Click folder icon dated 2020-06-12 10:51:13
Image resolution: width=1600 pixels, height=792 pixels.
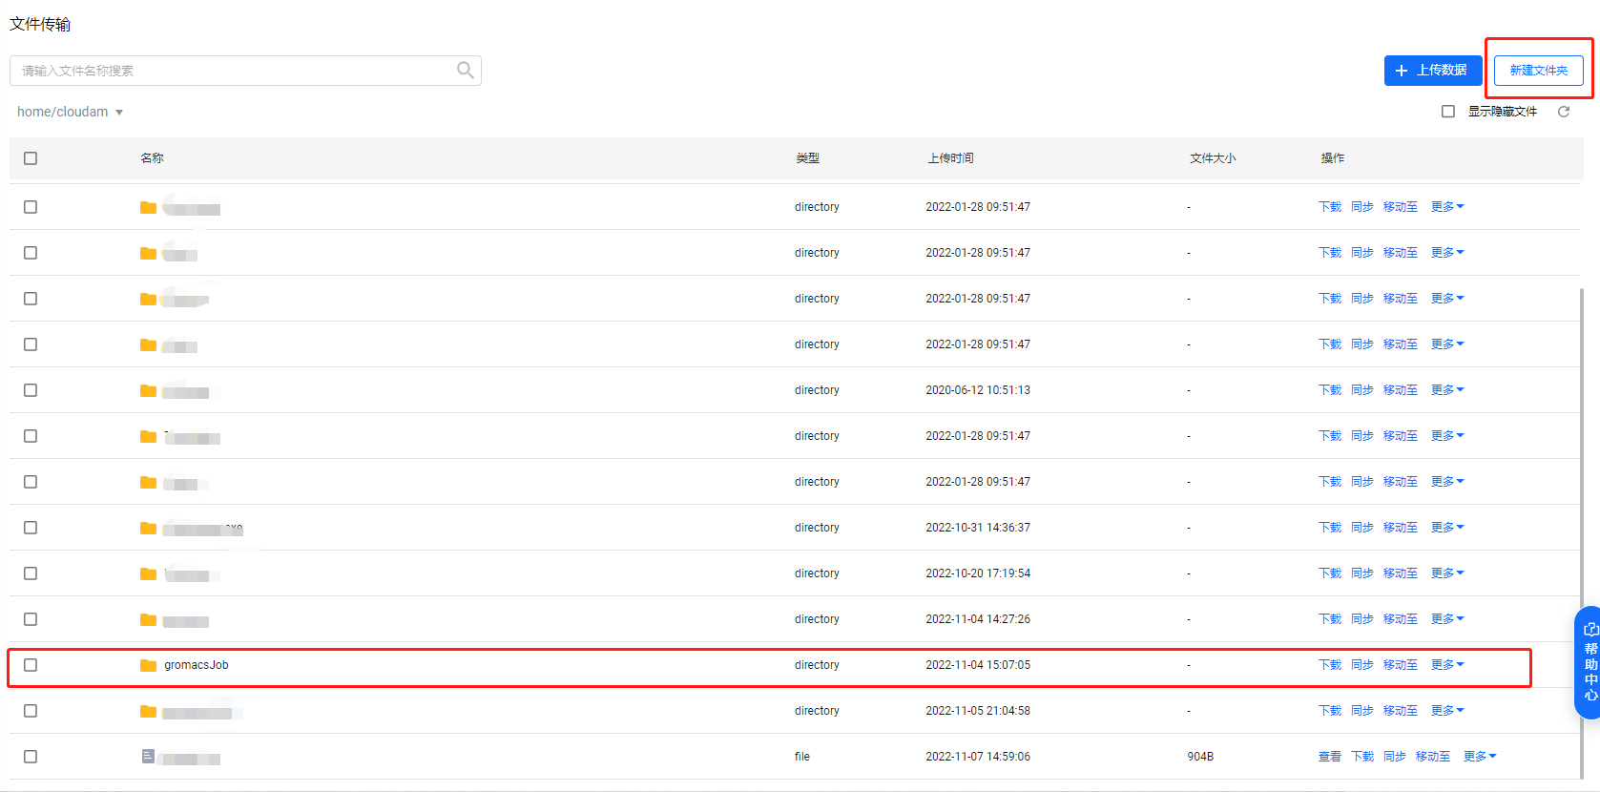pos(148,390)
